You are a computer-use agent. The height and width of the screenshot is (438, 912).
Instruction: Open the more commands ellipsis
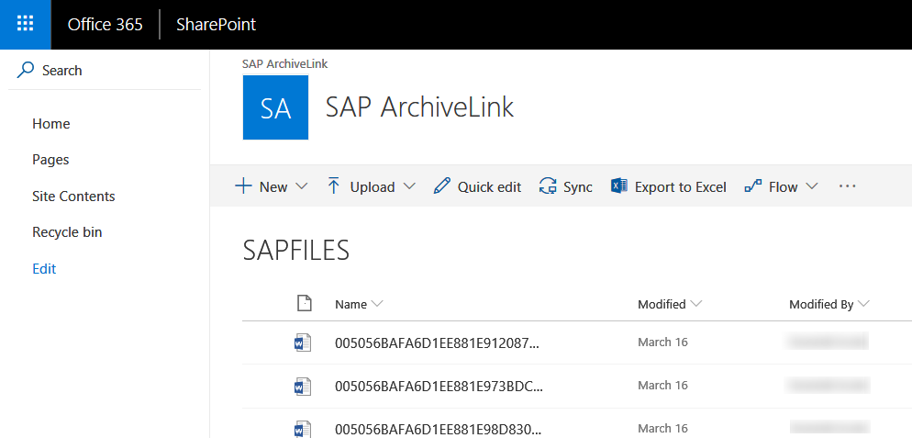(847, 186)
